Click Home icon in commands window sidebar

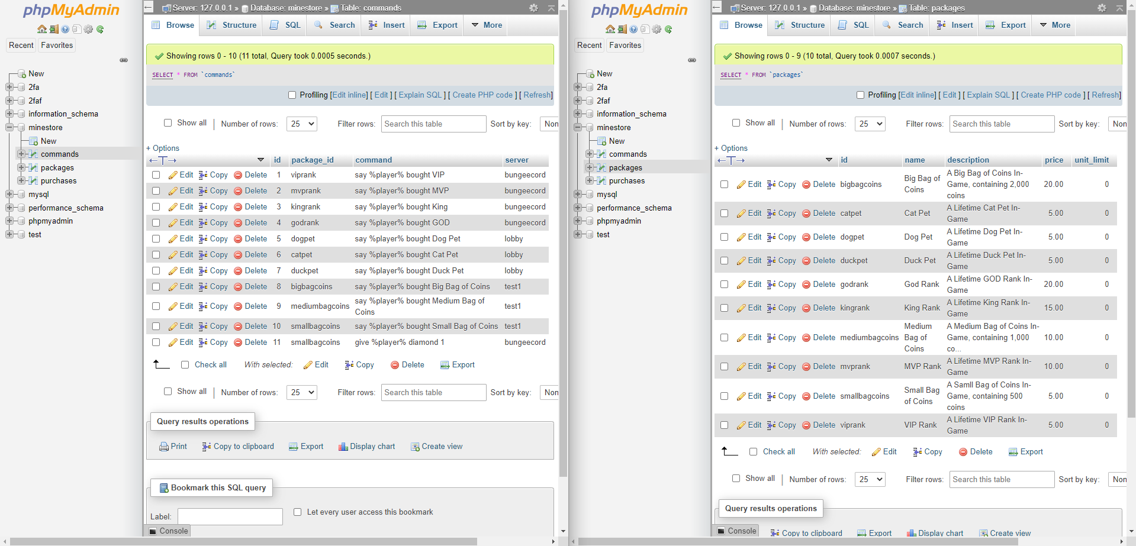point(41,29)
